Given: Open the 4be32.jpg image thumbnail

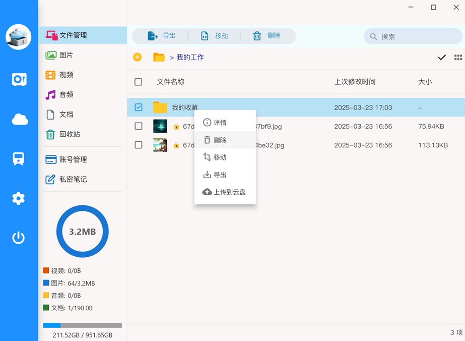Looking at the screenshot, I should (160, 145).
